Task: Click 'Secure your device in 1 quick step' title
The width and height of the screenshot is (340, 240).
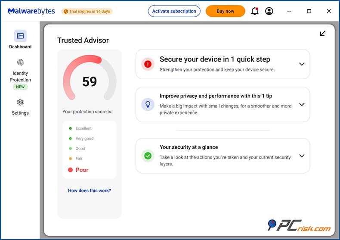Action: pyautogui.click(x=215, y=59)
